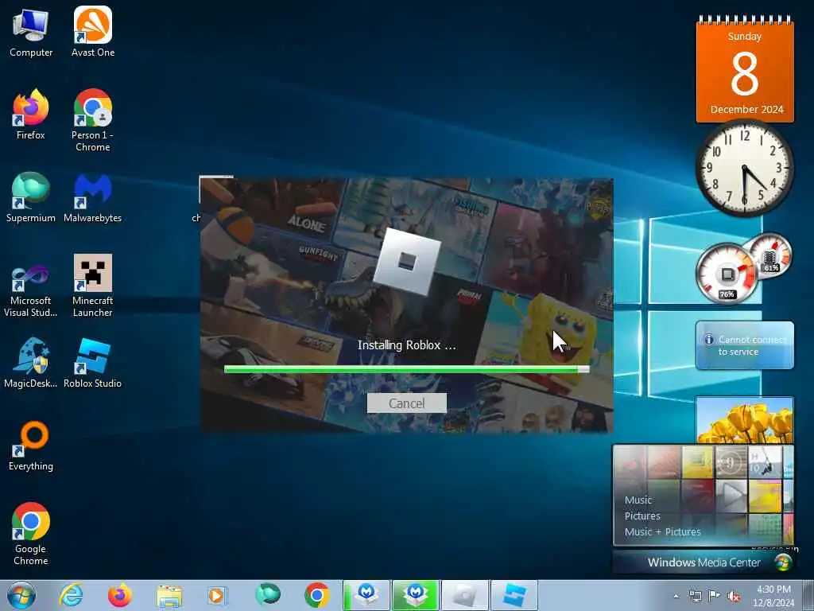Select Music in the Media Center gadget

(638, 500)
